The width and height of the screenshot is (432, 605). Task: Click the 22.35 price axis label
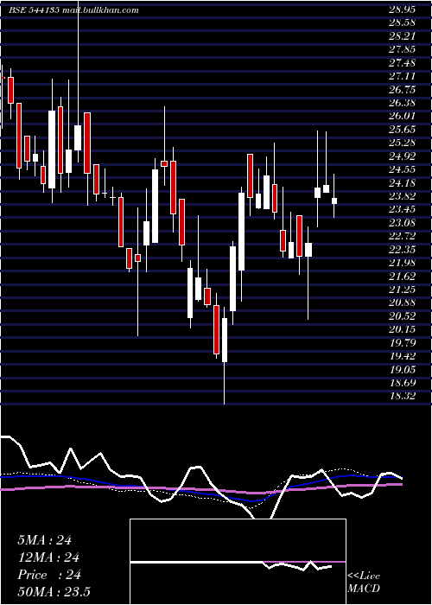402,250
